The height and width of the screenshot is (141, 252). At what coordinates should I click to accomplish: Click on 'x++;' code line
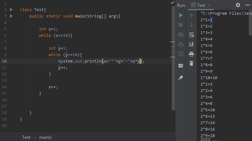click(53, 87)
